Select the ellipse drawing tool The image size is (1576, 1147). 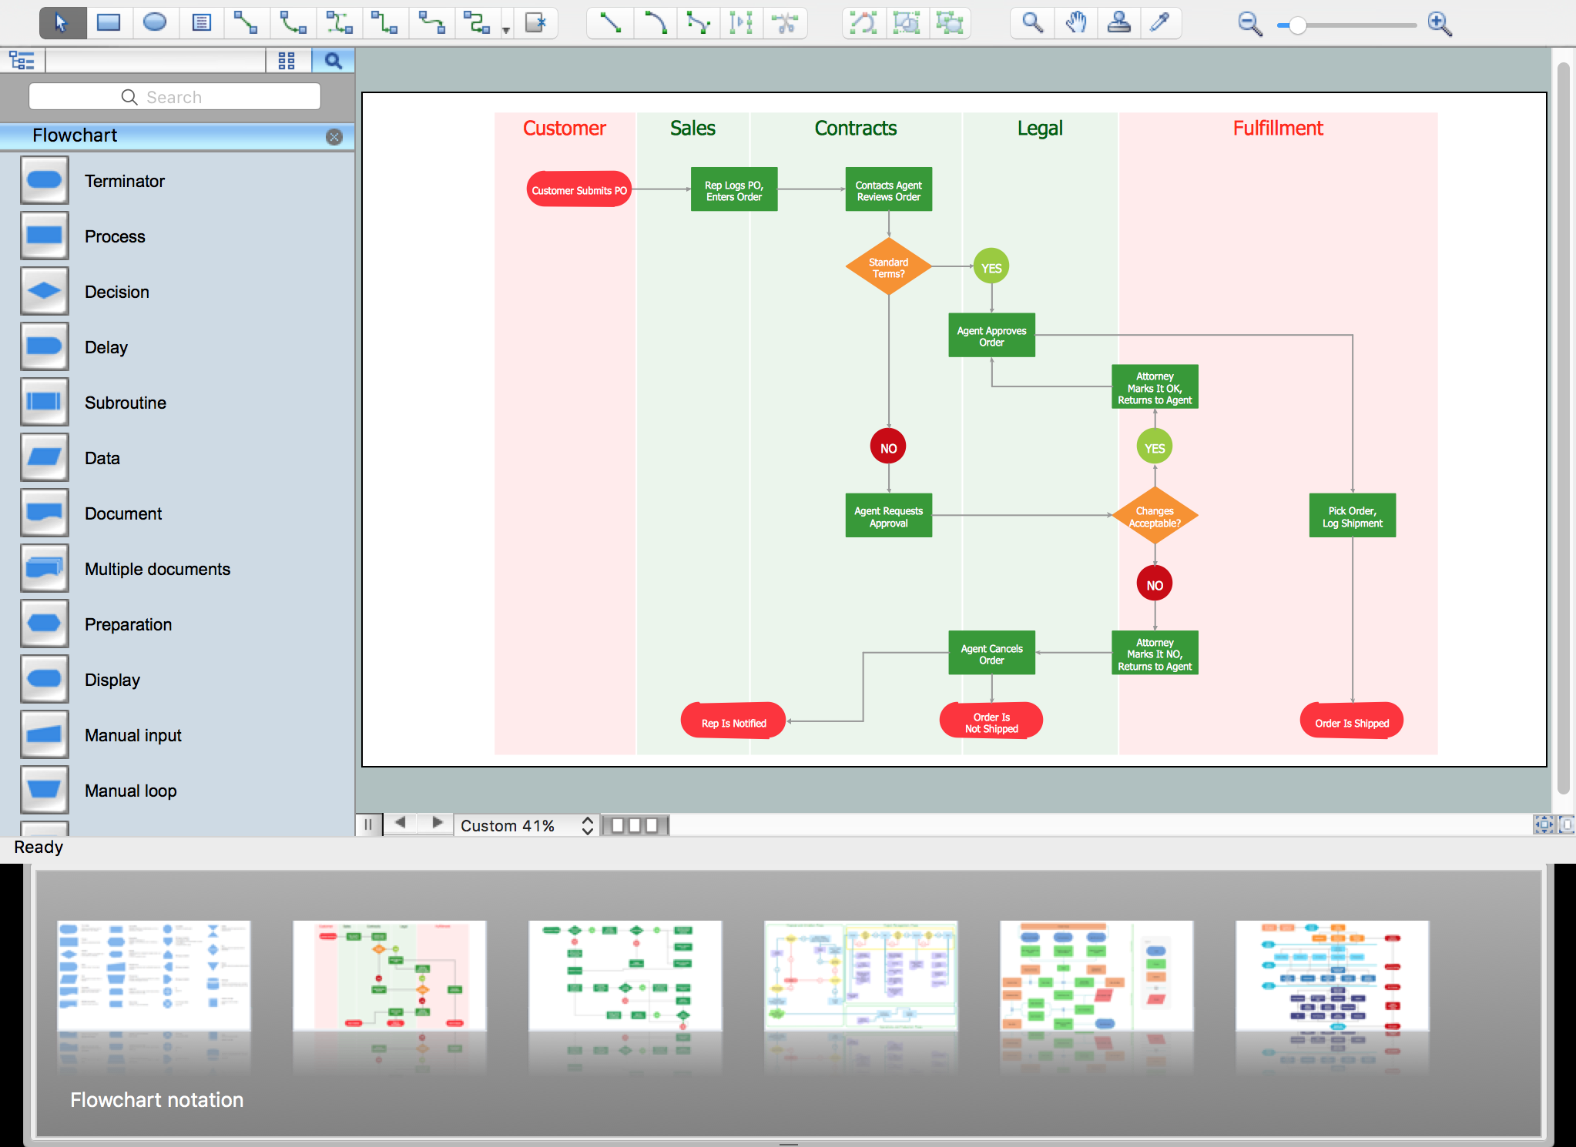[x=155, y=23]
